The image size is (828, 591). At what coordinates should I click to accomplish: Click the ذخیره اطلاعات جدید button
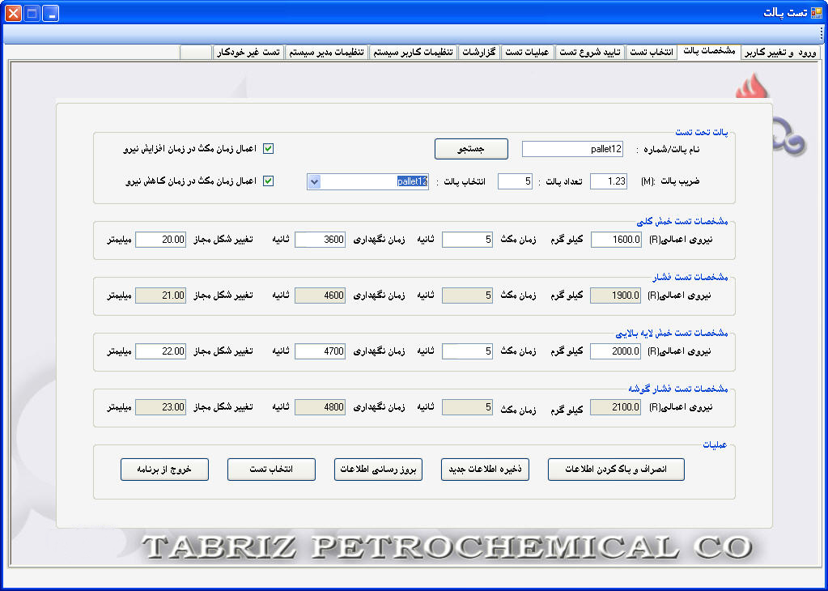pyautogui.click(x=485, y=470)
